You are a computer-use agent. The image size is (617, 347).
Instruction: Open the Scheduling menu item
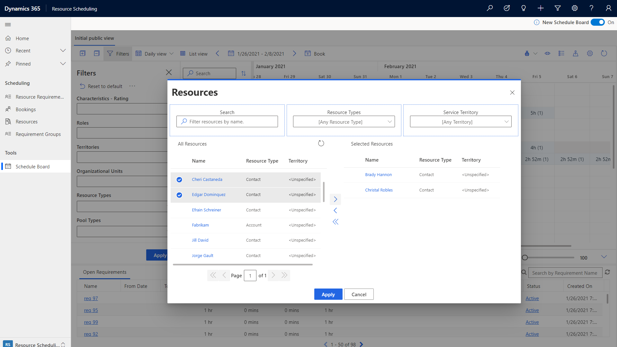coord(18,83)
